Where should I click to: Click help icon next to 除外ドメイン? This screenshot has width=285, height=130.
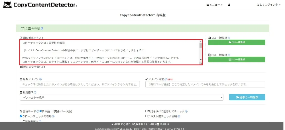pyautogui.click(x=40, y=79)
